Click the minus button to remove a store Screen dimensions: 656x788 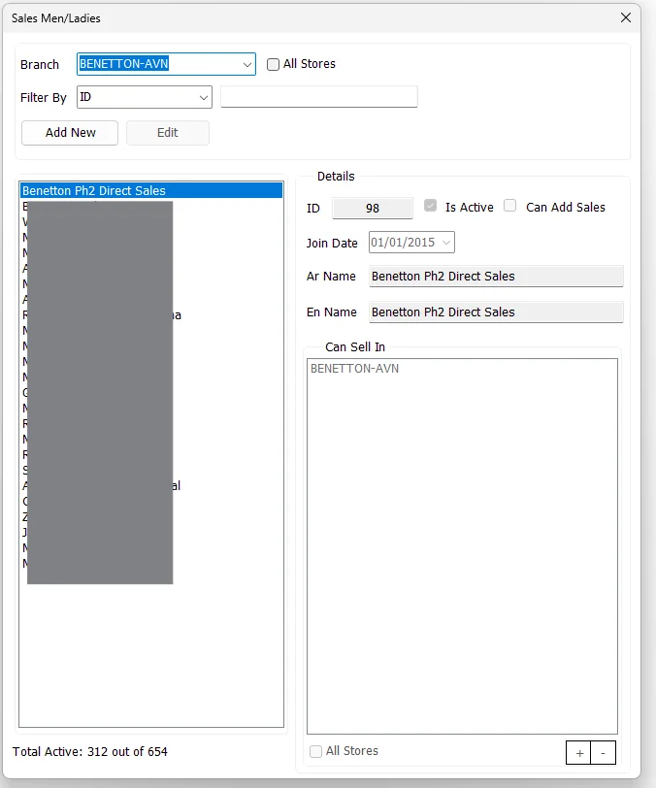(604, 753)
